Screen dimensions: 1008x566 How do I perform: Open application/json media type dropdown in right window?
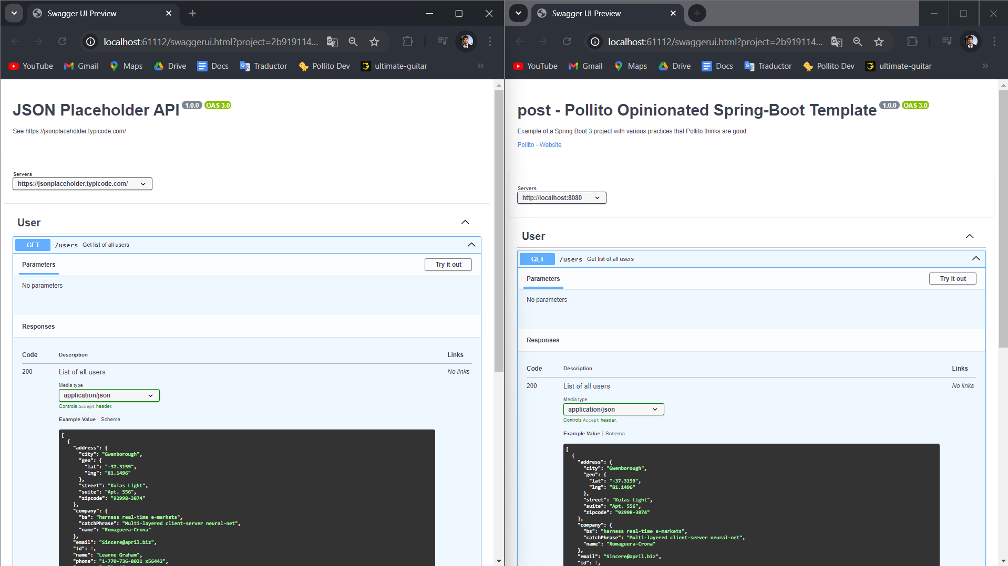click(x=614, y=410)
